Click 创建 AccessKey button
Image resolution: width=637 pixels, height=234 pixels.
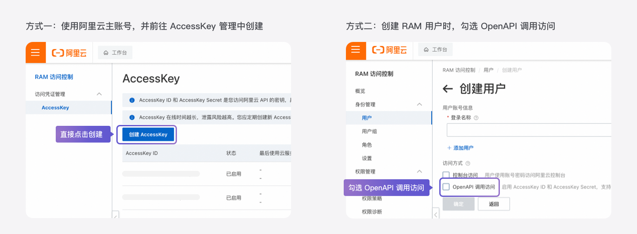(x=148, y=135)
